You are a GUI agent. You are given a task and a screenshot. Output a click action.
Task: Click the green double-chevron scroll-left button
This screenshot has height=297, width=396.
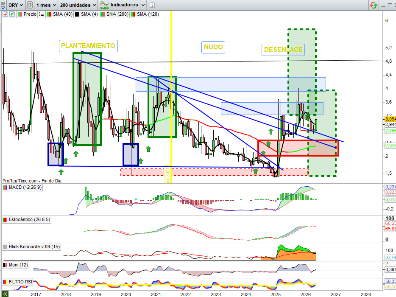point(5,294)
